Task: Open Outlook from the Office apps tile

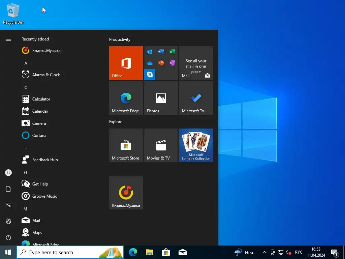Action: point(150,52)
